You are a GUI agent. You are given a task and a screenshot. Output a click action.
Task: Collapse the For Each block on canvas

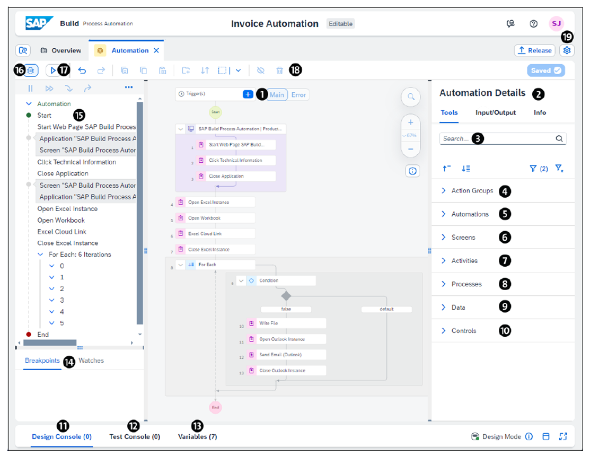click(x=181, y=265)
